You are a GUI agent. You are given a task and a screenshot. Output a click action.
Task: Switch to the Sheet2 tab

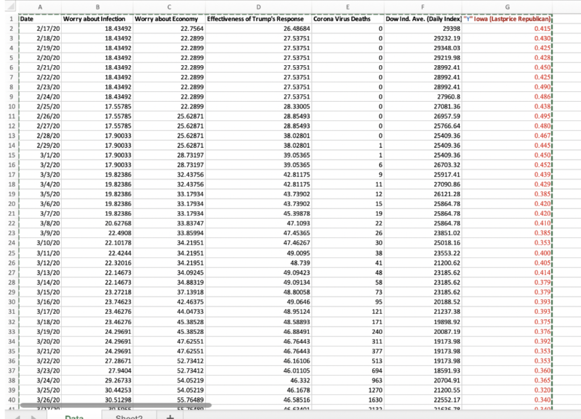pos(128,416)
